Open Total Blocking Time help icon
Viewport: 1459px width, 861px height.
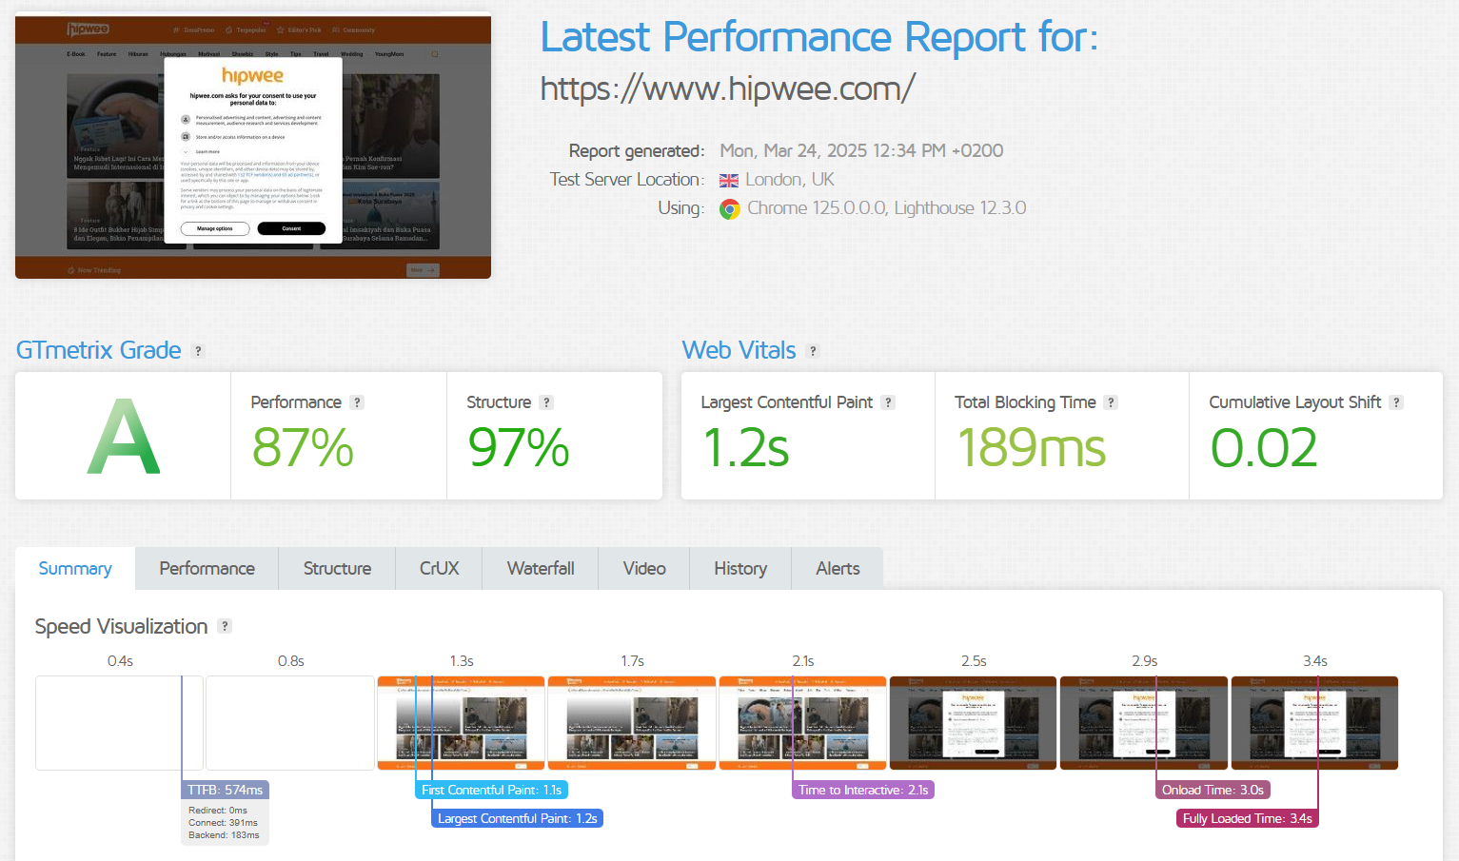coord(1111,402)
